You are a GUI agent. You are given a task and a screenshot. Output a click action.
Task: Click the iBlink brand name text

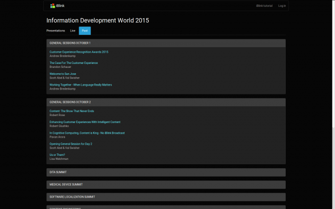point(60,6)
